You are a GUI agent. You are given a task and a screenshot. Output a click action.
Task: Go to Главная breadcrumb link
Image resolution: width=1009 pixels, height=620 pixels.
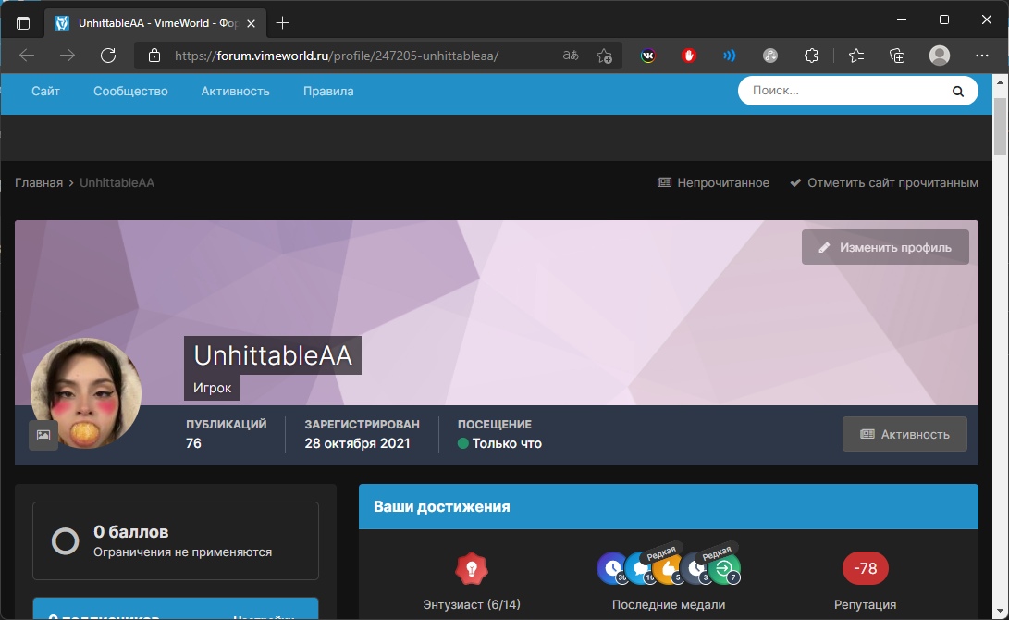pos(39,183)
